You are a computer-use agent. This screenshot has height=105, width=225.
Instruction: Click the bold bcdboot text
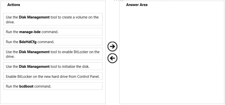pos(26,86)
